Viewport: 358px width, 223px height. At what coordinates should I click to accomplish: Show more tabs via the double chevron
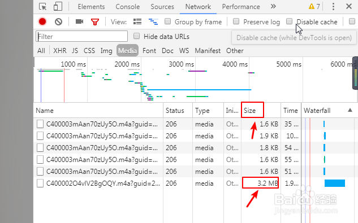[273, 6]
